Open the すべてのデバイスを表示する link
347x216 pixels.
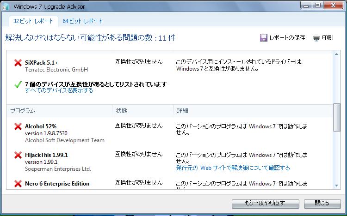point(59,90)
